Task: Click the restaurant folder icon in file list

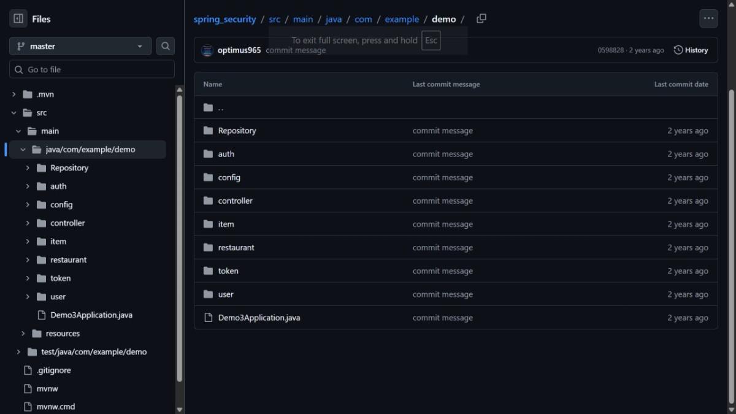Action: coord(208,248)
